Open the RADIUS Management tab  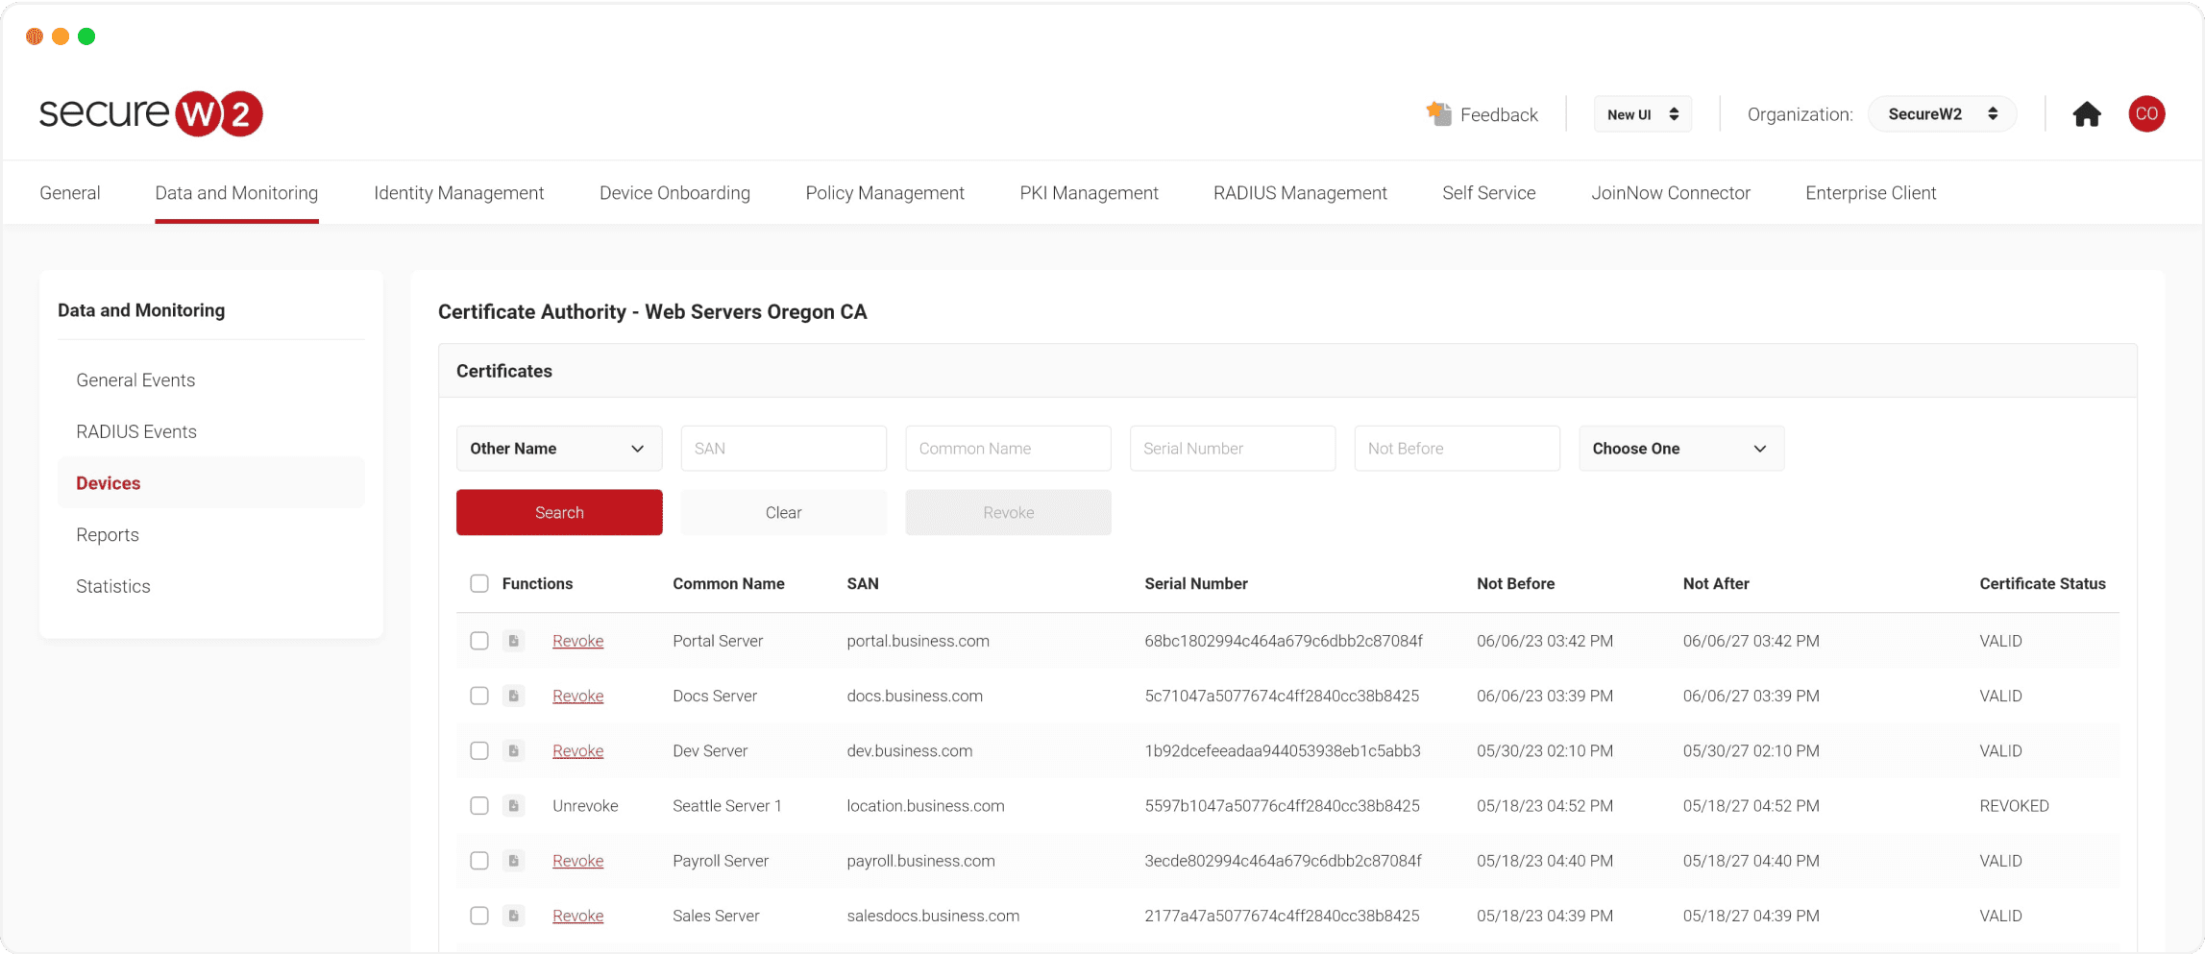(1300, 193)
